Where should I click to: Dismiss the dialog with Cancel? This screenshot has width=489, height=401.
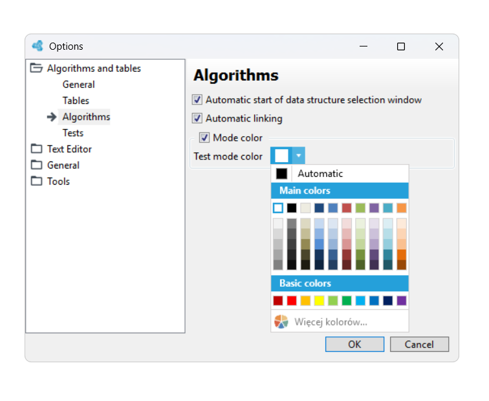(x=419, y=344)
